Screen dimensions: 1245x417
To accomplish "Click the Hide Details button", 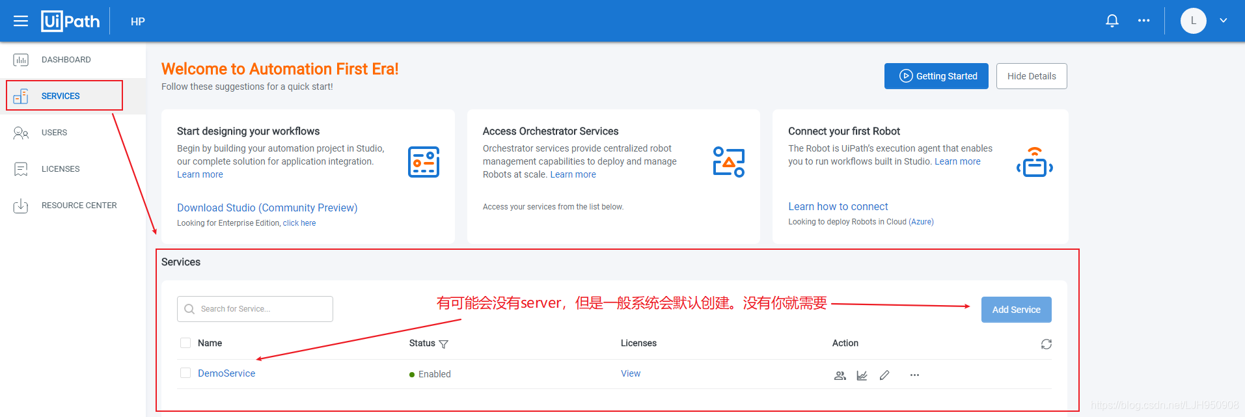I will pyautogui.click(x=1032, y=76).
